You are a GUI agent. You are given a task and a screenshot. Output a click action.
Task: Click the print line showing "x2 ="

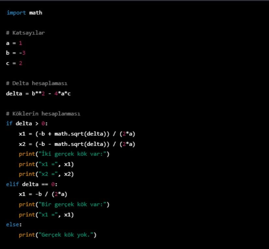[46, 174]
